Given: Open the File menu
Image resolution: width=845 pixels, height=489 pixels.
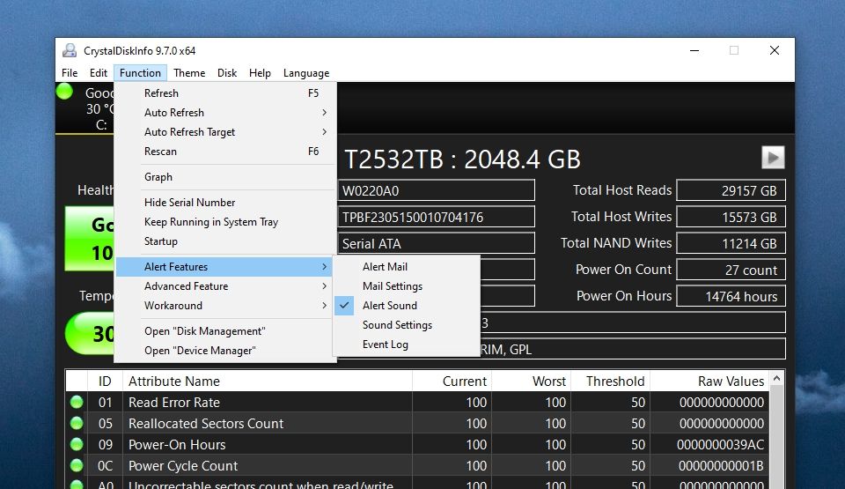Looking at the screenshot, I should pyautogui.click(x=70, y=73).
